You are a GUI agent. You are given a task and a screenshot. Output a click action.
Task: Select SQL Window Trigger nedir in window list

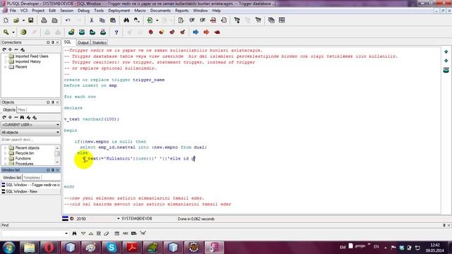point(30,185)
